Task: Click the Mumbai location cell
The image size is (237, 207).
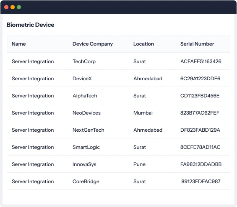Action: (x=143, y=113)
